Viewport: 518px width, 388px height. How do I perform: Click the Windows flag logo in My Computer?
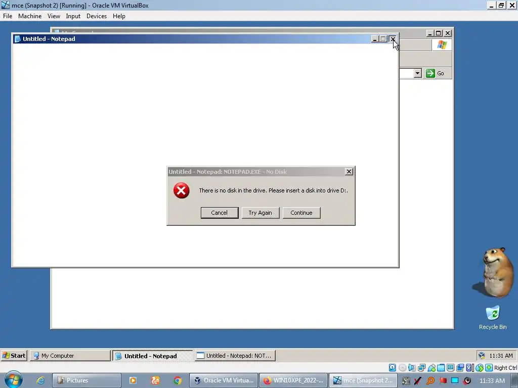pos(442,44)
